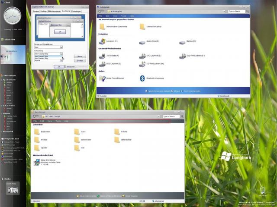Click Windows Media Player in Programs List

click(x=10, y=142)
